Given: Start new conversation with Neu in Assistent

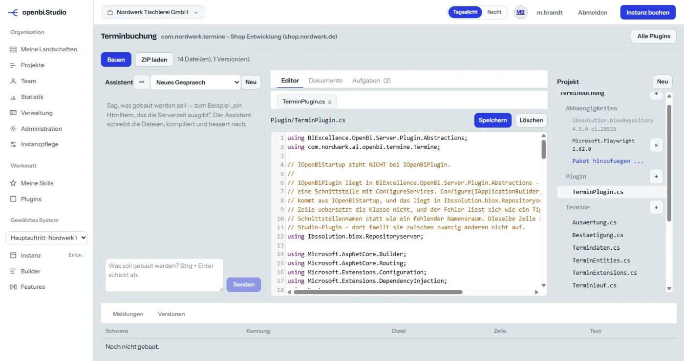Looking at the screenshot, I should click(x=251, y=82).
